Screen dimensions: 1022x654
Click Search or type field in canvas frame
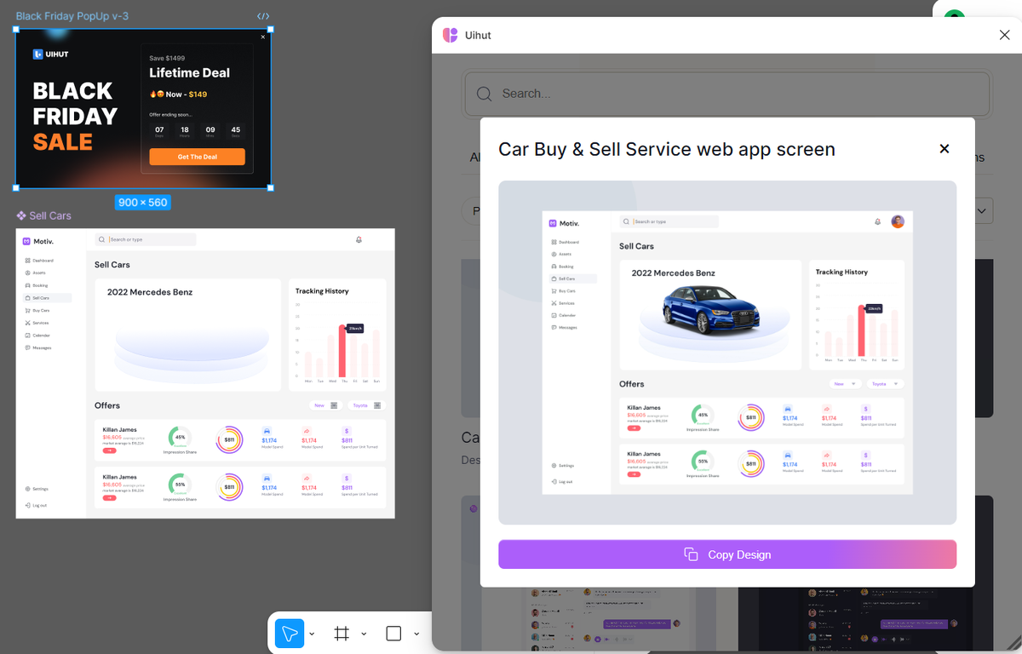pyautogui.click(x=145, y=240)
